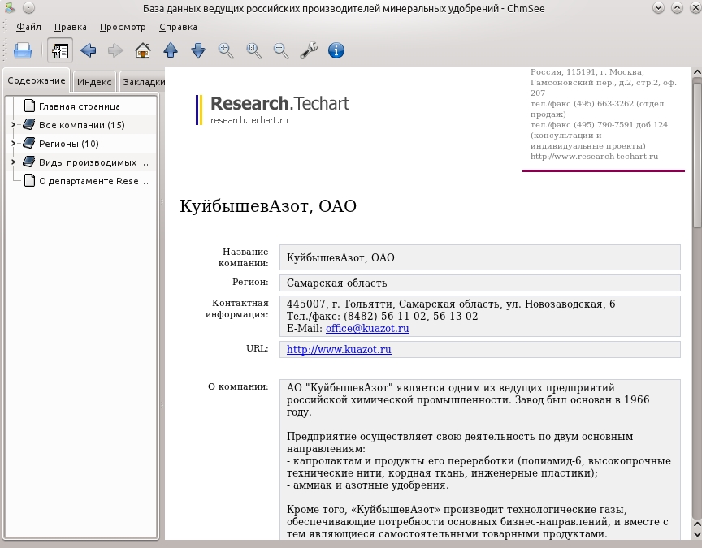Image resolution: width=702 pixels, height=548 pixels.
Task: Click the page icon beside Главная страница
Action: pos(29,106)
